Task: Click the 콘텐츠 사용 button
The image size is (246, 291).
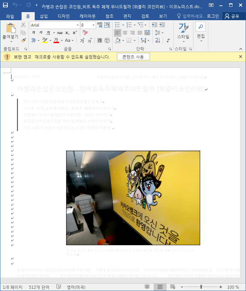Action: coord(133,57)
